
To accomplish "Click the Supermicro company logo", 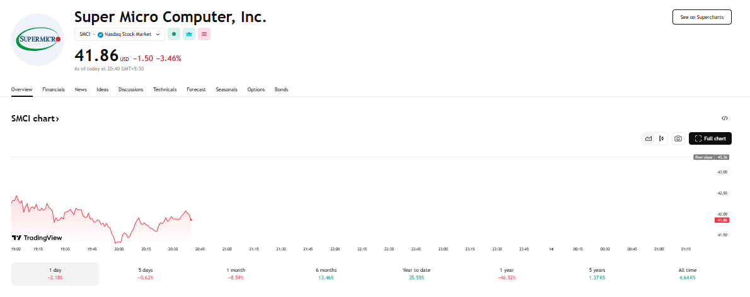I will click(x=38, y=39).
